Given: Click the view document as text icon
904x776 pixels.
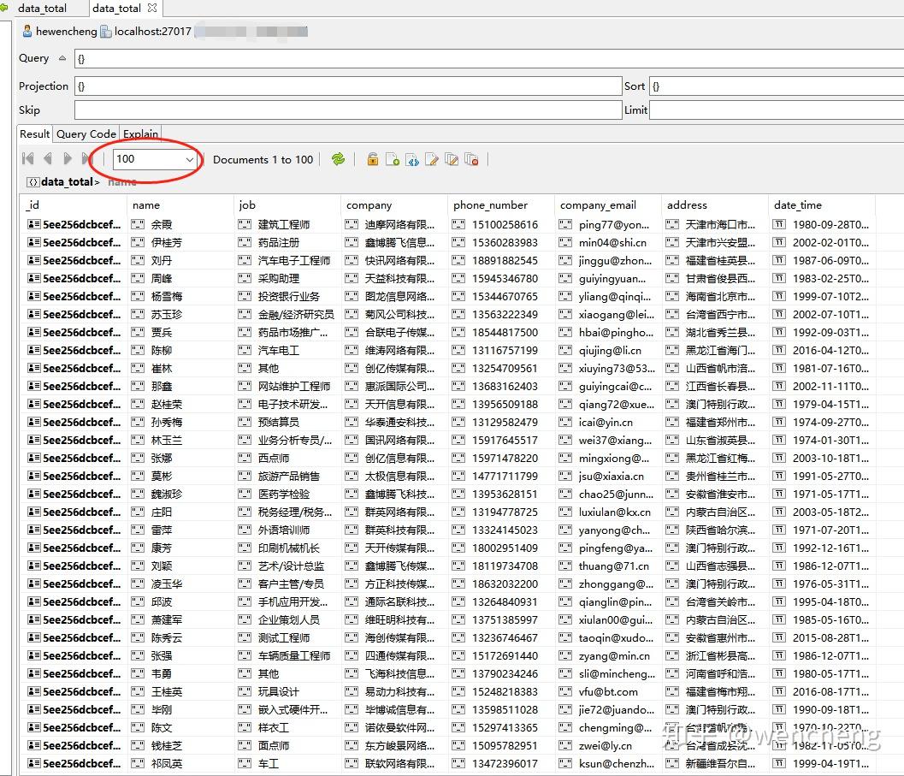Looking at the screenshot, I should (412, 159).
